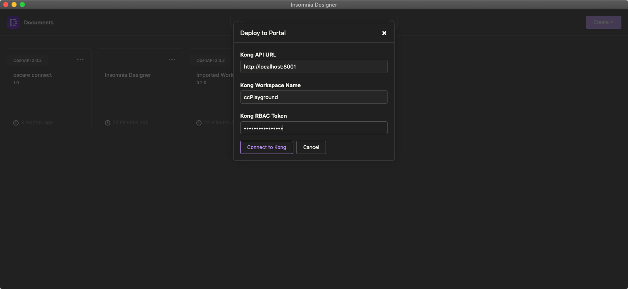Maximize the window using the green button

tap(22, 5)
